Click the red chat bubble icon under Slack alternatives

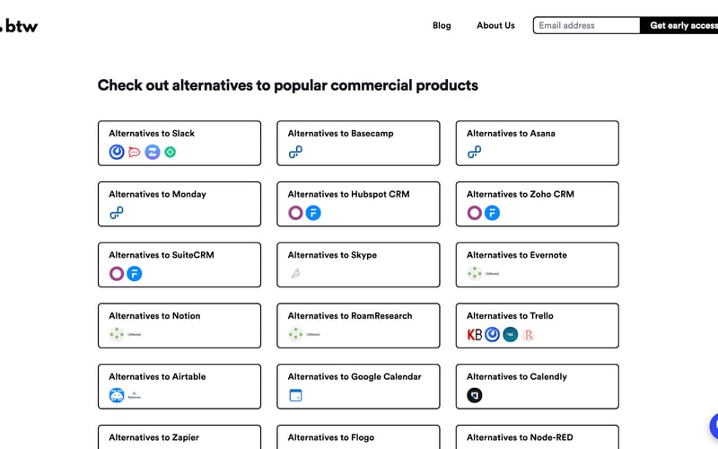coord(135,153)
